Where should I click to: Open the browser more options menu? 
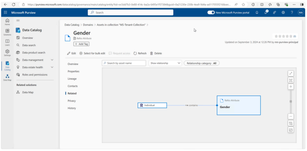pyautogui.click(x=294, y=4)
